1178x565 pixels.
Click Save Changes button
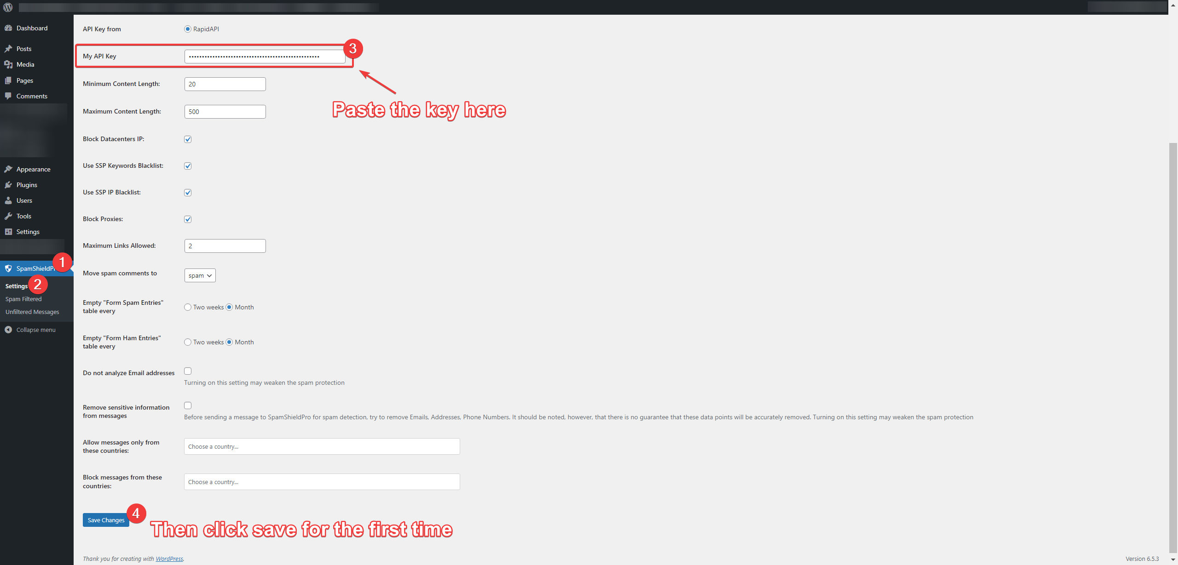pyautogui.click(x=106, y=519)
